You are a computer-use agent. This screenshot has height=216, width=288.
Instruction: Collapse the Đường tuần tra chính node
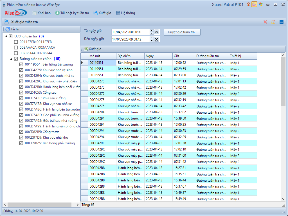pyautogui.click(x=12, y=59)
